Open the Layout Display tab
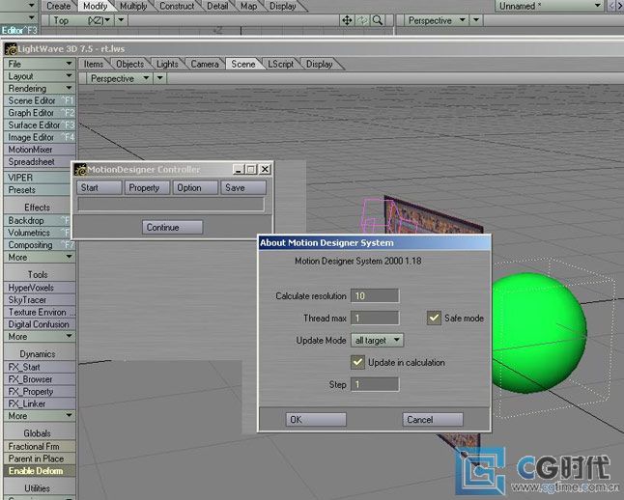The image size is (624, 500). (x=319, y=64)
